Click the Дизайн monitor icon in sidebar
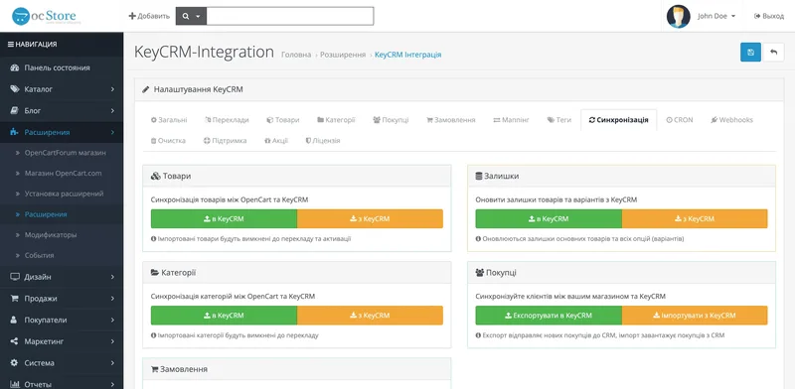Screen dimensions: 795x389 pos(15,277)
